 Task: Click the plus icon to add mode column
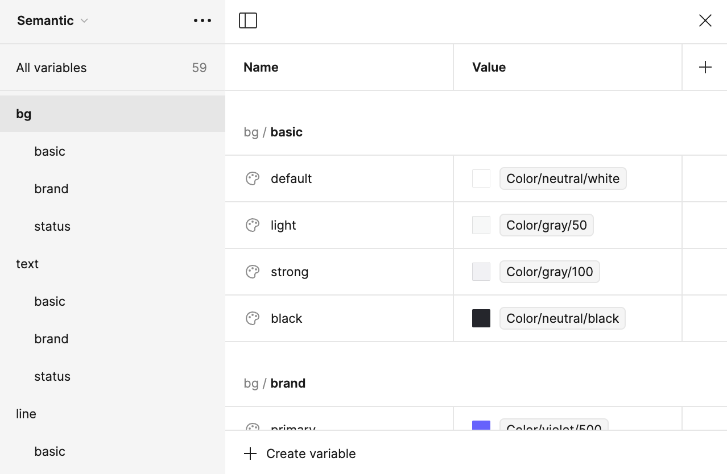[x=705, y=67]
